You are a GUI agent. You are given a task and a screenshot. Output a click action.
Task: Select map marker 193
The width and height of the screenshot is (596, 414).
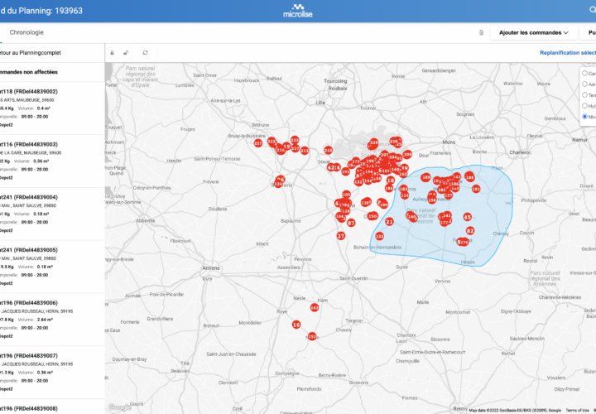coord(345,172)
